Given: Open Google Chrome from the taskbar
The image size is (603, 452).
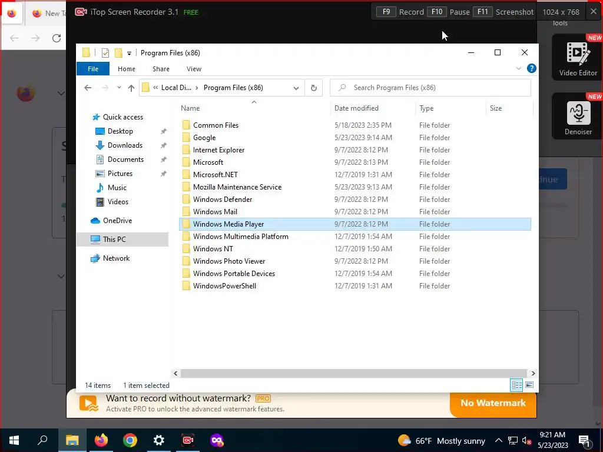Looking at the screenshot, I should point(130,440).
